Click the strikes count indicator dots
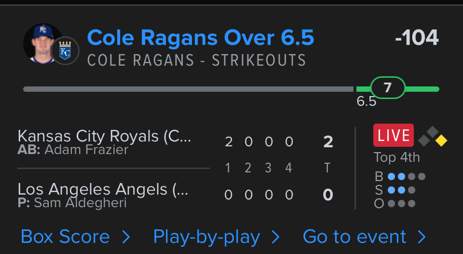Image resolution: width=463 pixels, height=254 pixels. point(401,190)
